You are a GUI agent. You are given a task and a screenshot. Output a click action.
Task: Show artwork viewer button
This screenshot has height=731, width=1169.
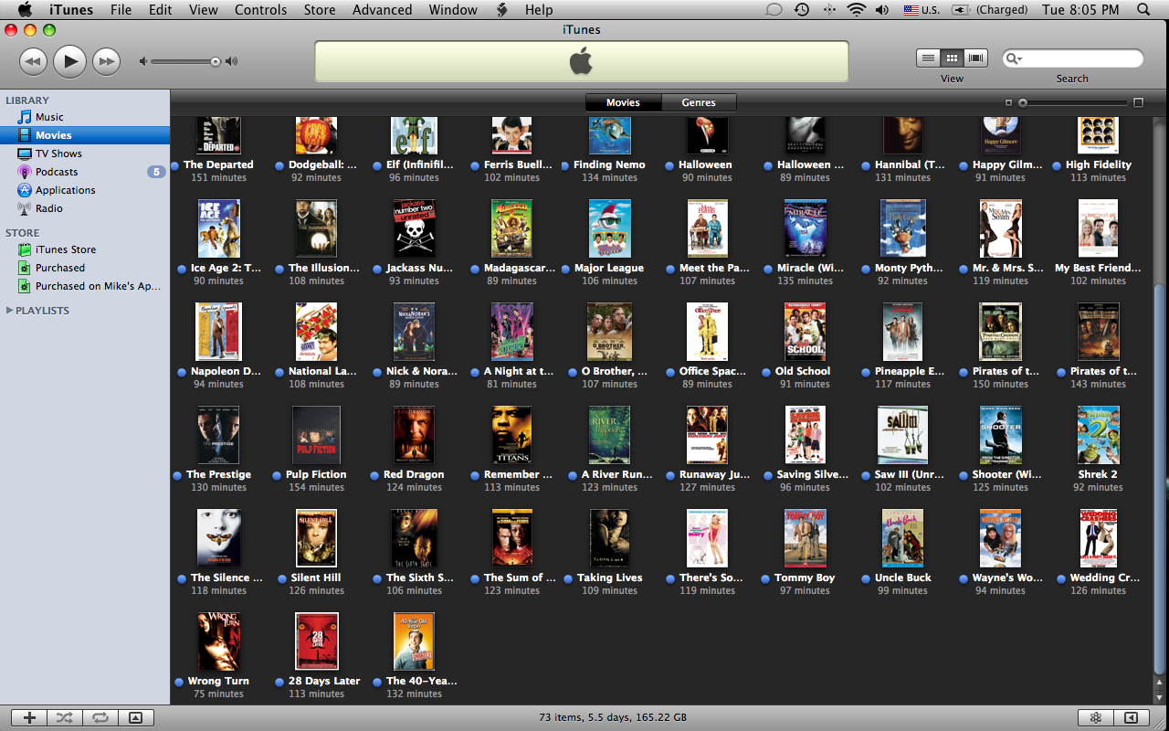pyautogui.click(x=135, y=718)
